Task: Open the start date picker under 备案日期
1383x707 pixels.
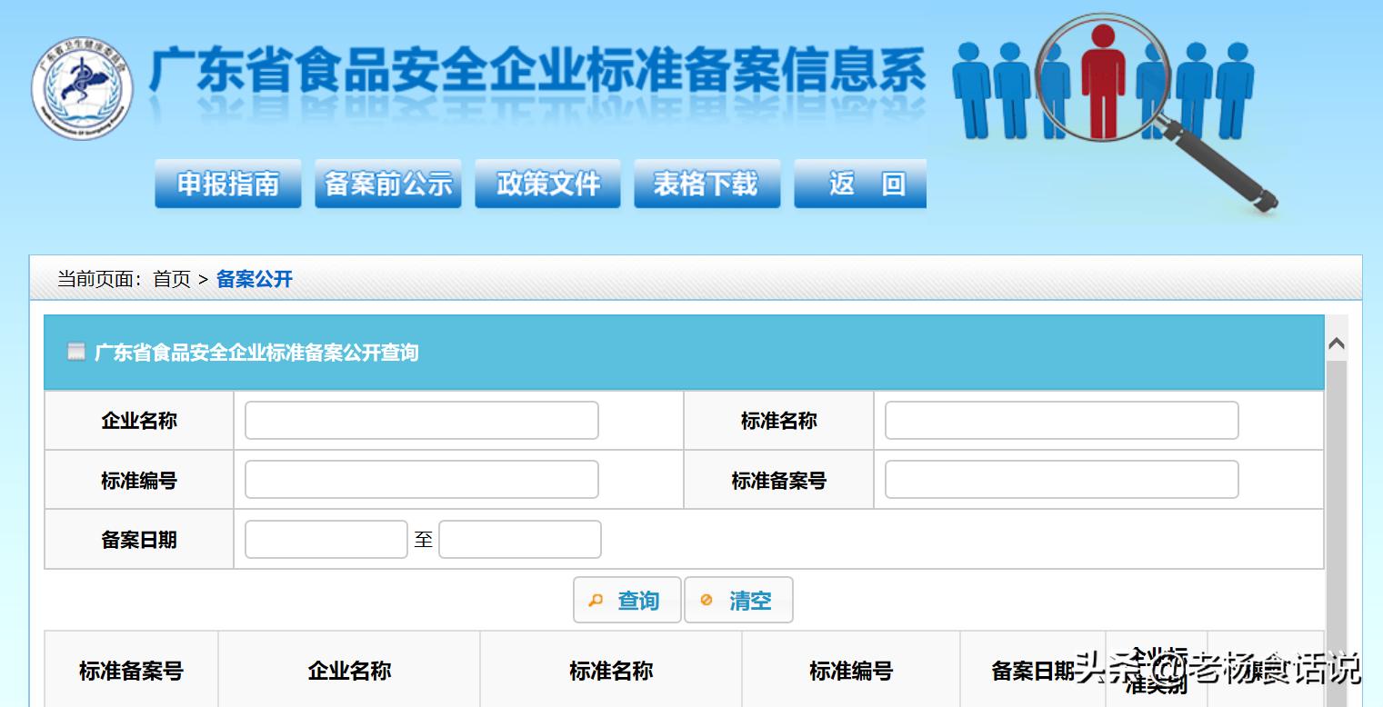Action: pos(326,539)
